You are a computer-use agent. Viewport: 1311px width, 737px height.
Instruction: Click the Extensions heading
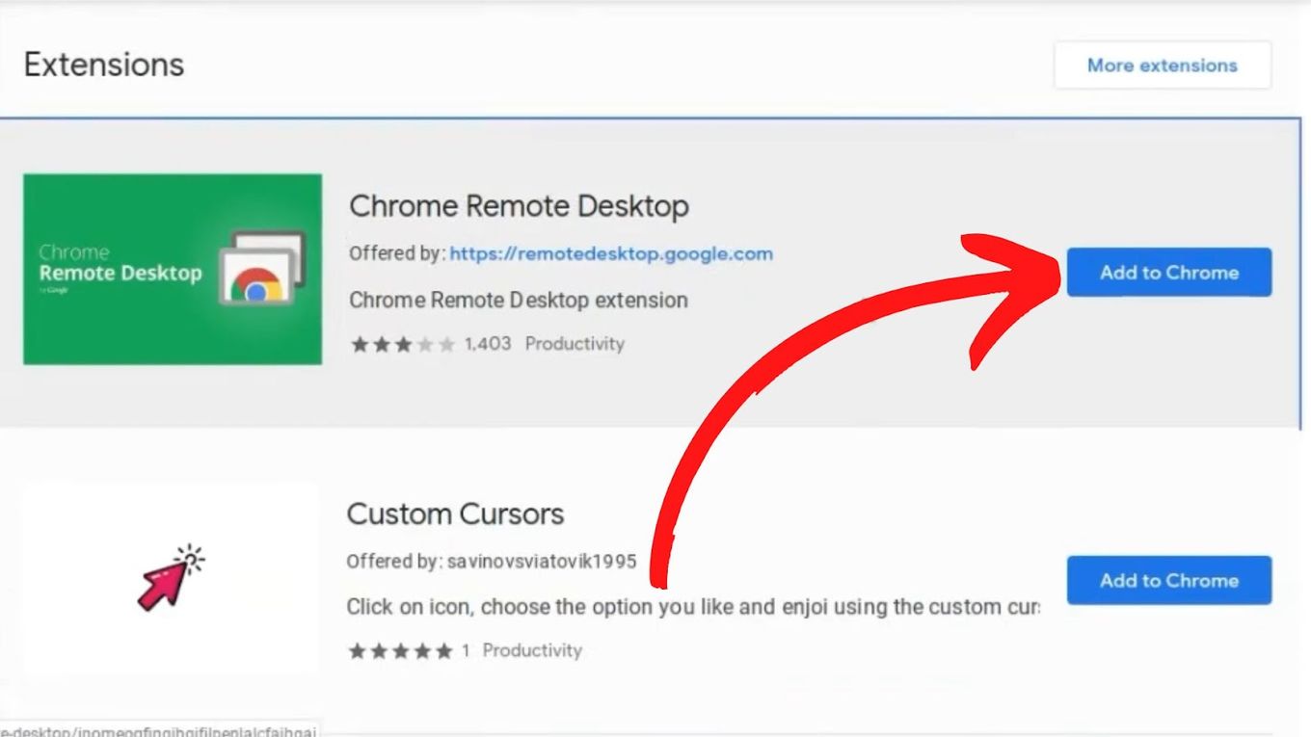[x=102, y=65]
